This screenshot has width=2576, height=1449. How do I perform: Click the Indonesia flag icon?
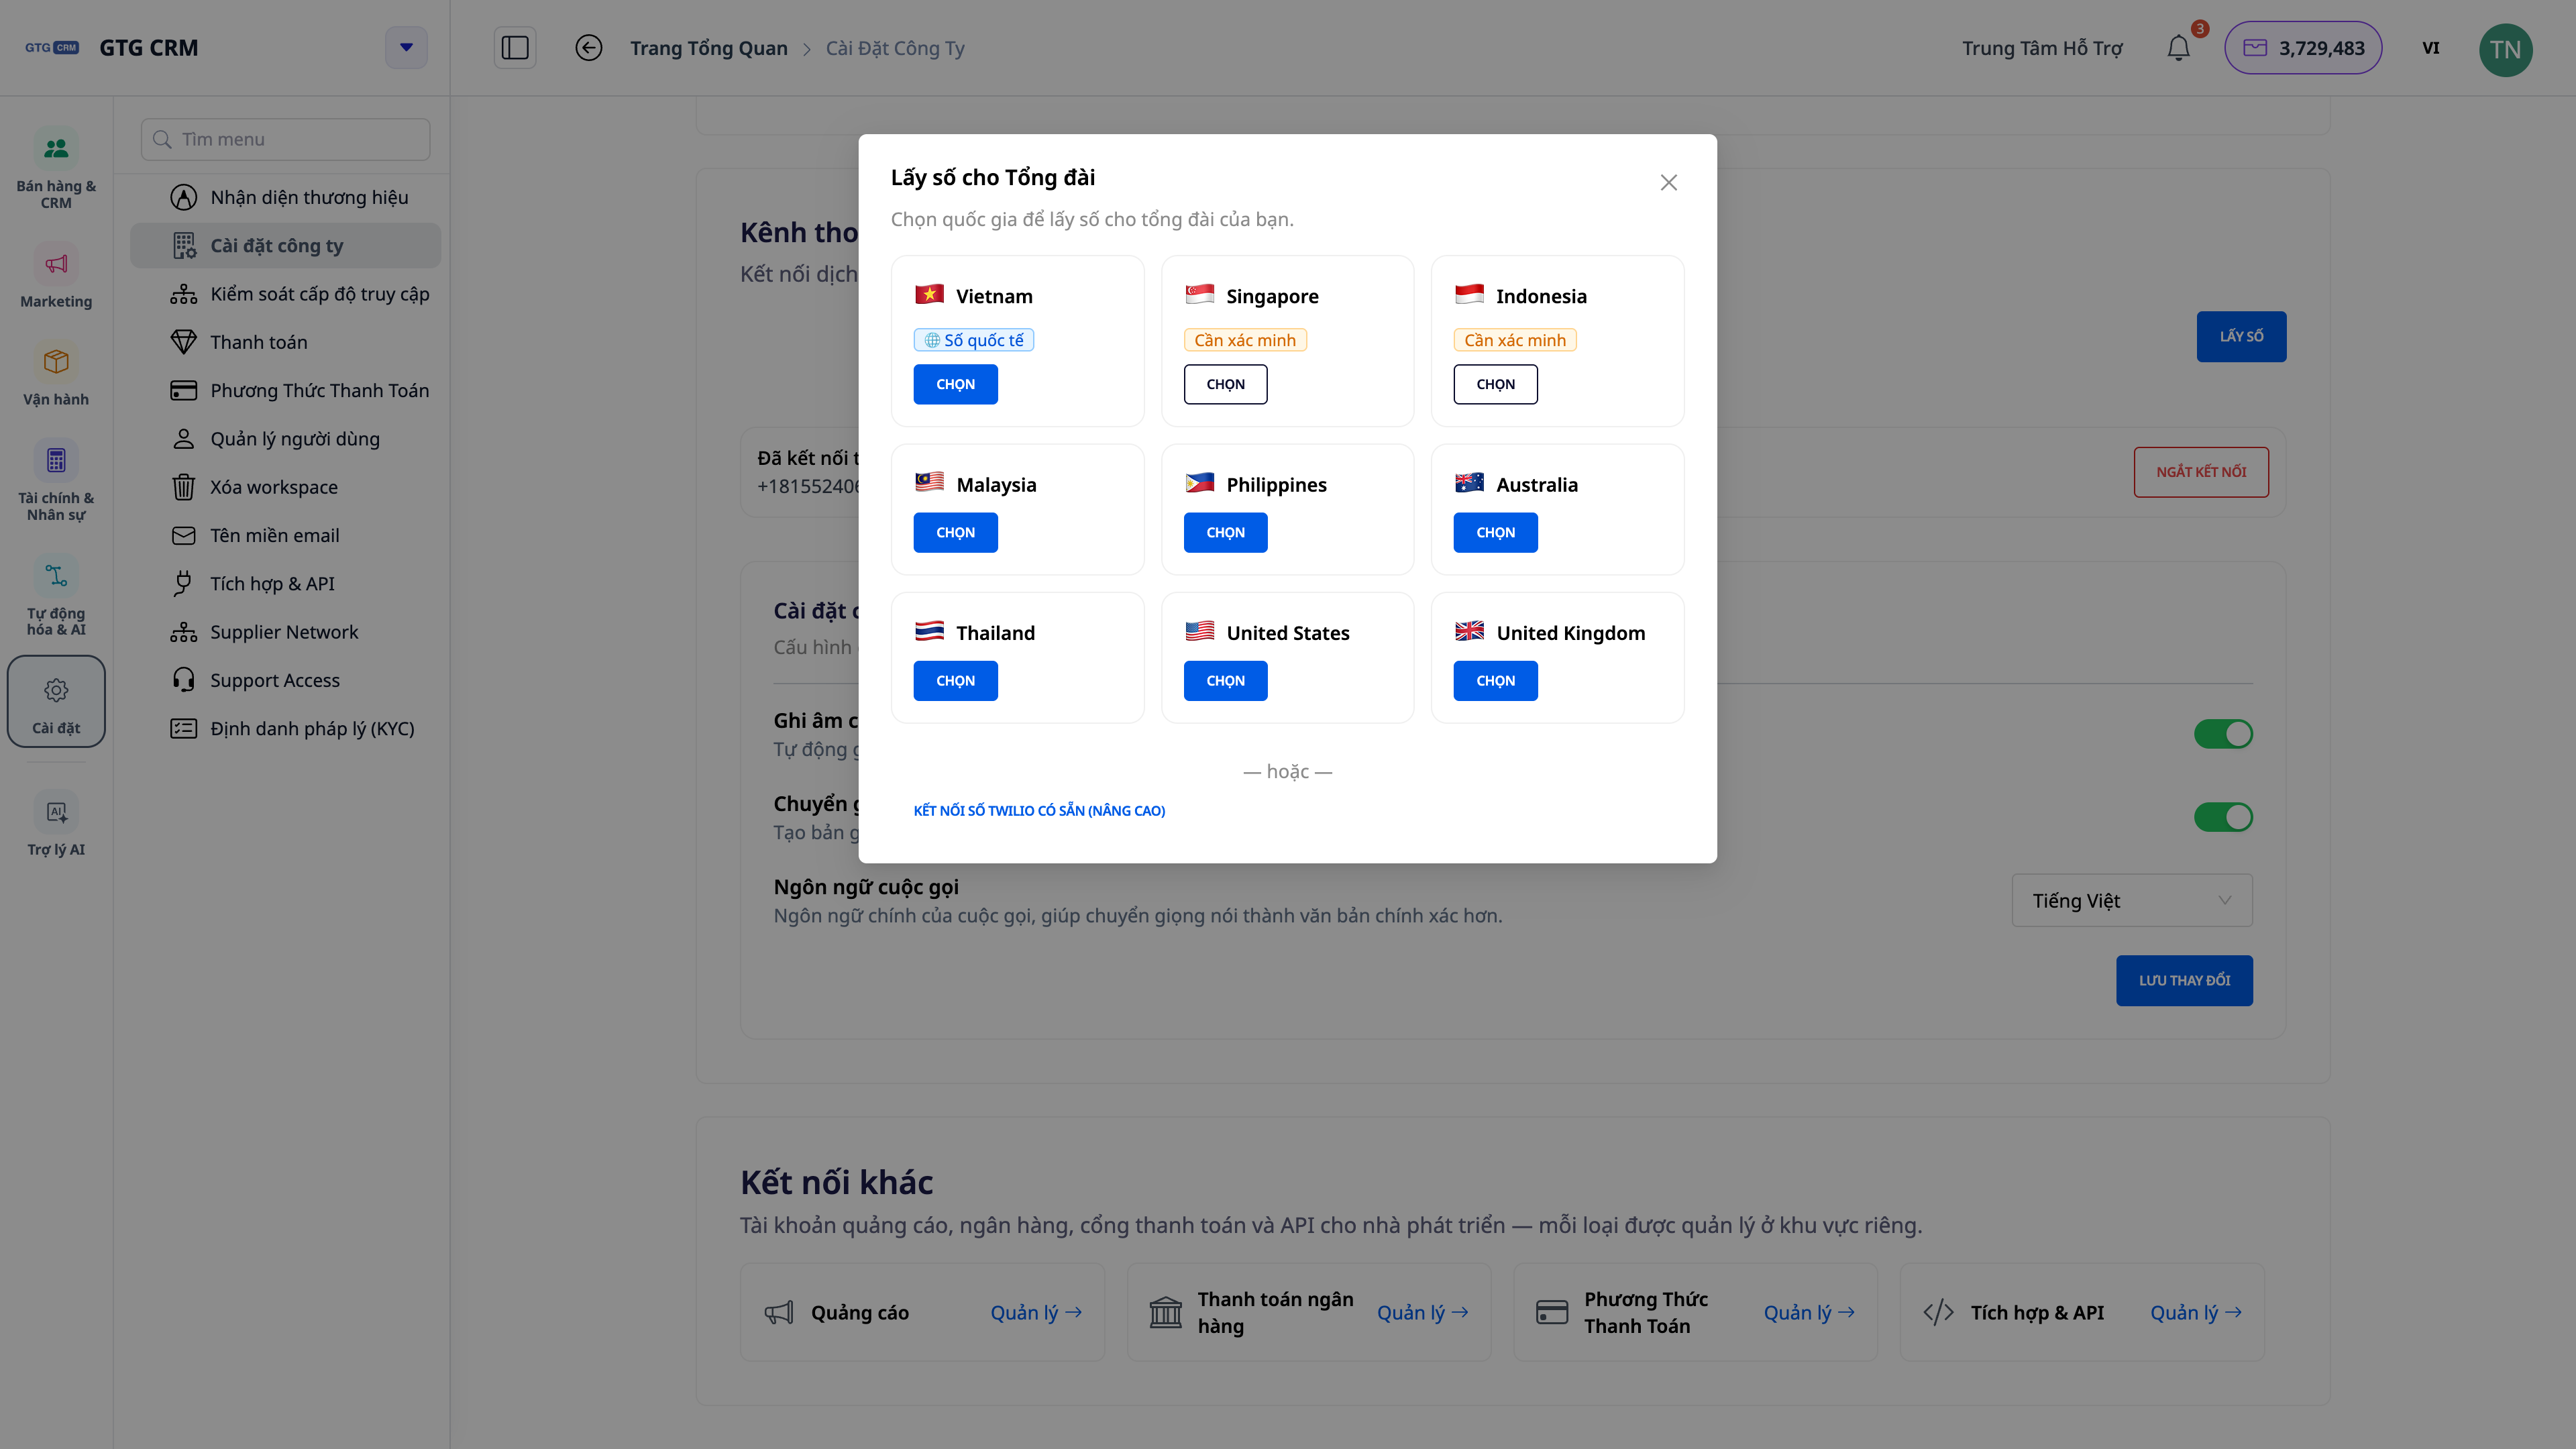point(1469,295)
